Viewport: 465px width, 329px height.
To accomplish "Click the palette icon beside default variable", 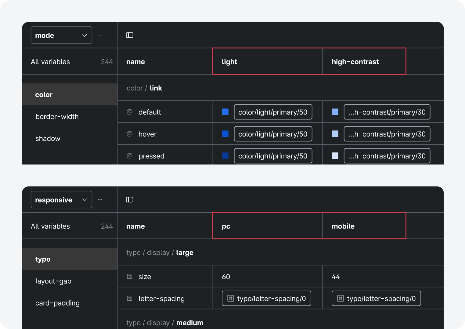I will pyautogui.click(x=130, y=112).
